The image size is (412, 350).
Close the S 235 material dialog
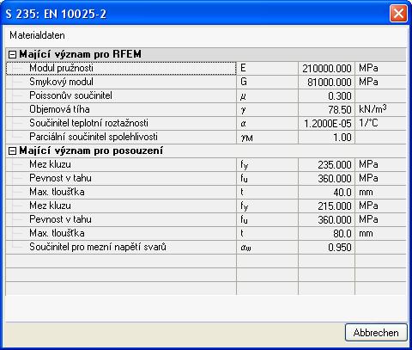pyautogui.click(x=398, y=13)
